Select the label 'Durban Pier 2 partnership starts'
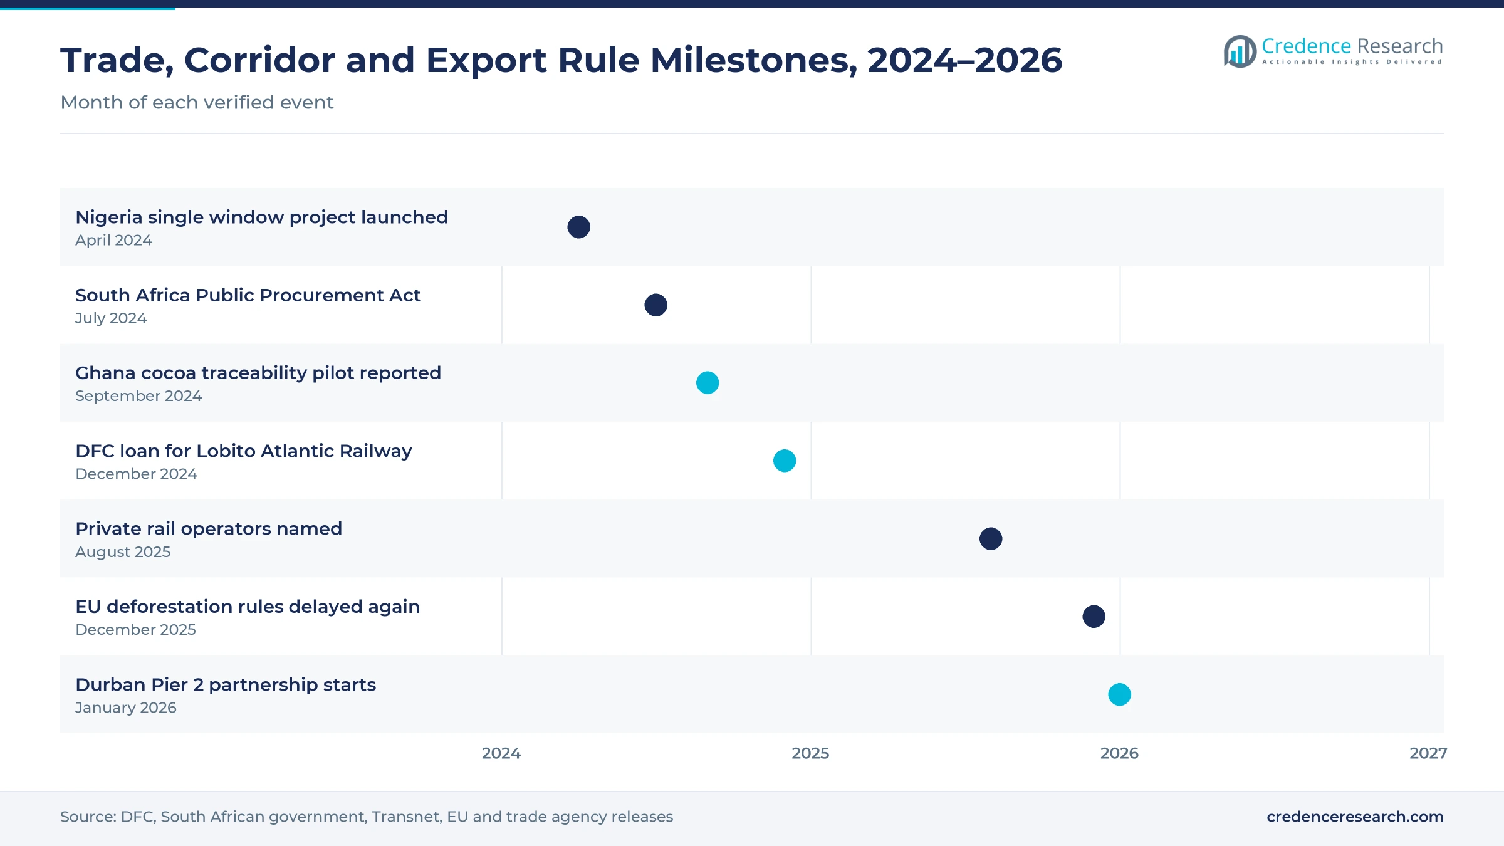The width and height of the screenshot is (1504, 846). tap(226, 685)
